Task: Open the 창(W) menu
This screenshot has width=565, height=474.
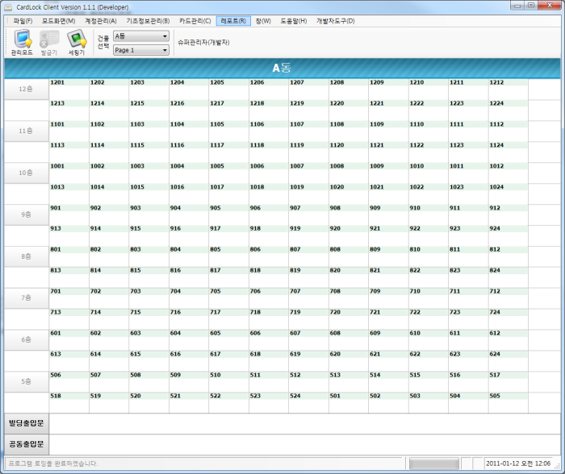Action: click(x=263, y=21)
